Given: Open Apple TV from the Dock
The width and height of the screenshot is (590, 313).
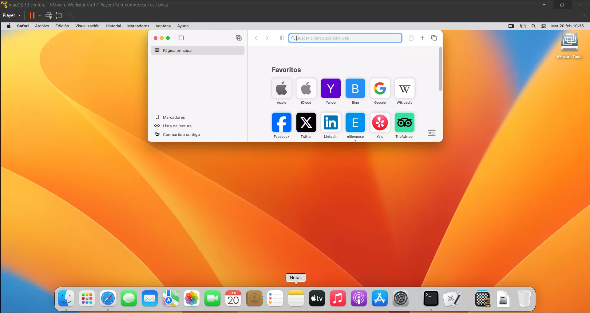Looking at the screenshot, I should pyautogui.click(x=317, y=298).
